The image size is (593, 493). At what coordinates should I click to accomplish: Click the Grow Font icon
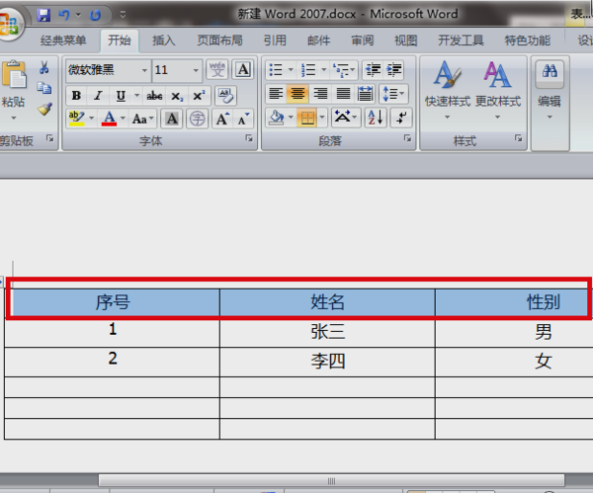click(222, 119)
